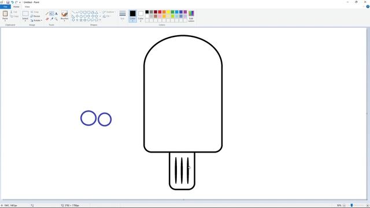Open the Edit colors dialog
The height and width of the screenshot is (208, 370).
(x=191, y=16)
